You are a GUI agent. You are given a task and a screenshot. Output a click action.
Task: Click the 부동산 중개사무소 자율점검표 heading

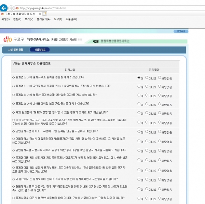pos(31,63)
